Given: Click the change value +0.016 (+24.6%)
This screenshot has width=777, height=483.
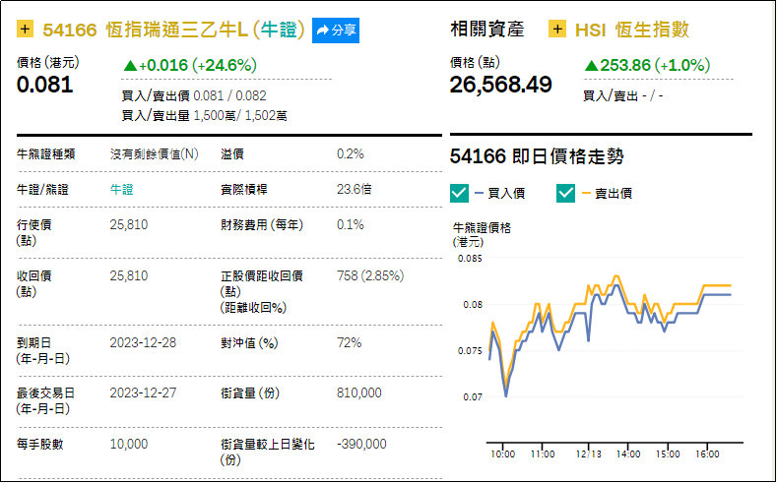Looking at the screenshot, I should coord(190,65).
